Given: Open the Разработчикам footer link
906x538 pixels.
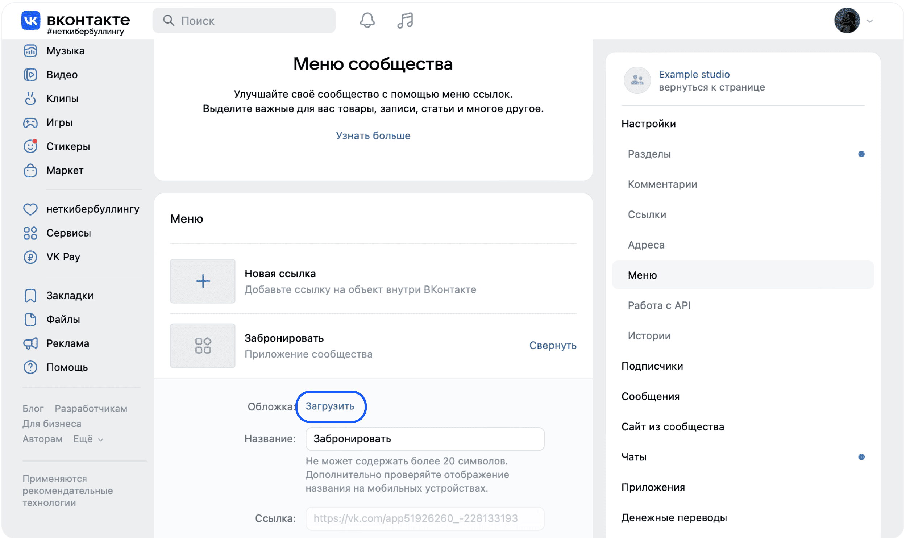Looking at the screenshot, I should click(x=91, y=409).
